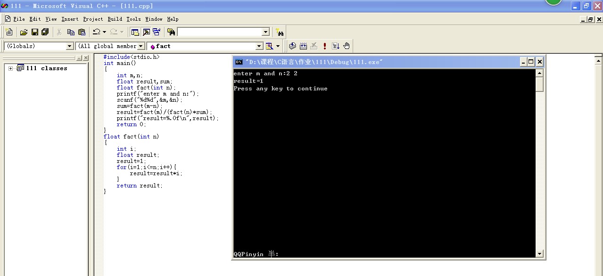The height and width of the screenshot is (276, 603).
Task: Click the 'return result;' code line
Action: 140,186
